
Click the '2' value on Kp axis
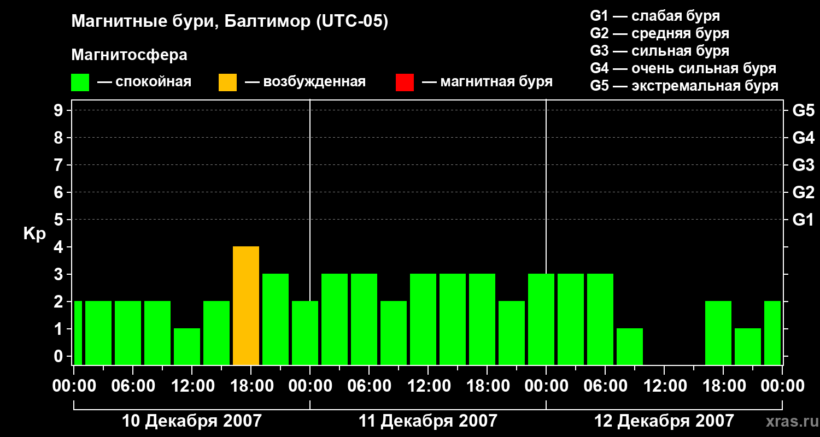[x=60, y=302]
